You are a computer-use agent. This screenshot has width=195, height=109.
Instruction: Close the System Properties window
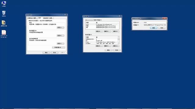pyautogui.click(x=65, y=15)
